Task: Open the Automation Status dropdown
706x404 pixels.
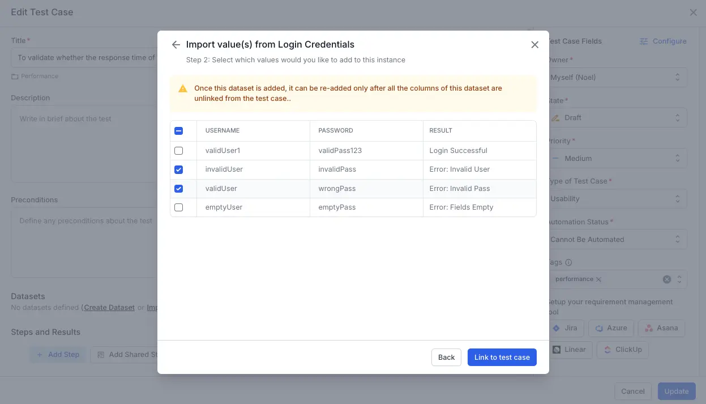Action: 617,240
